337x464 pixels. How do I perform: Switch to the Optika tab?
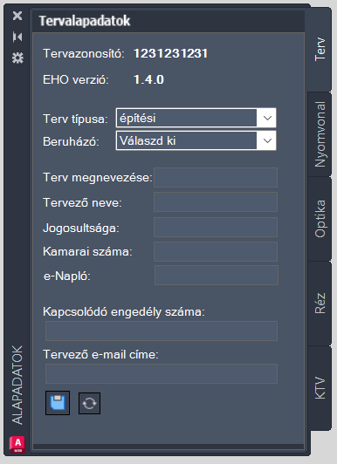pos(320,219)
